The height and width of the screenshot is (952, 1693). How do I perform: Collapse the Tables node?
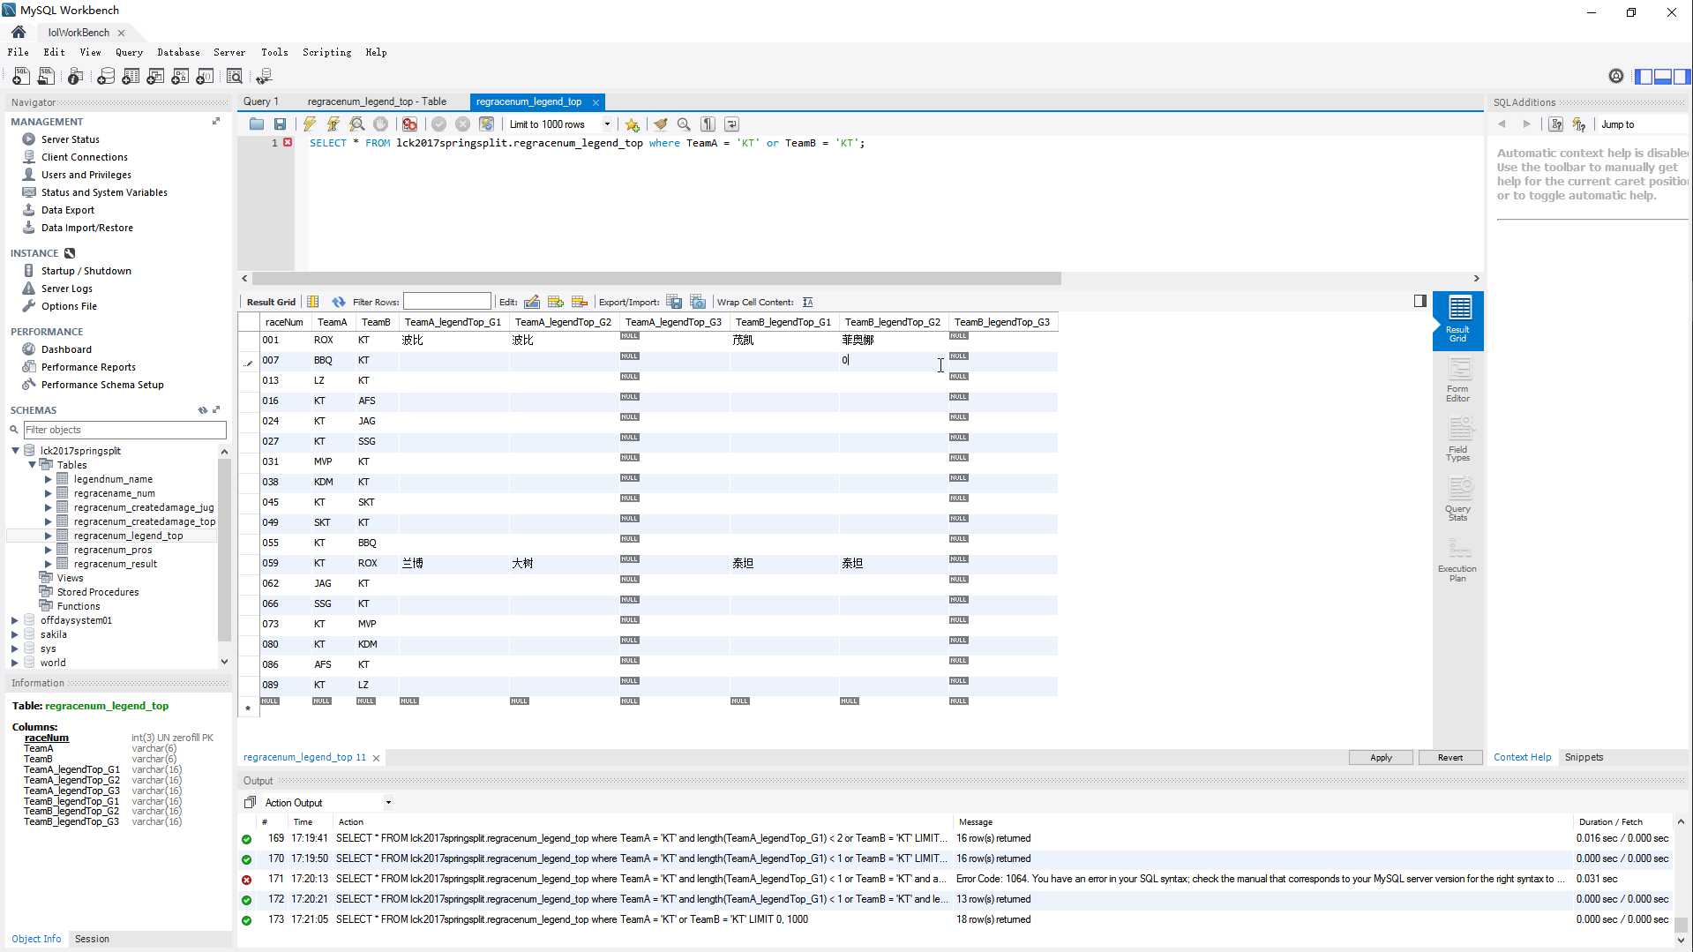(x=32, y=465)
